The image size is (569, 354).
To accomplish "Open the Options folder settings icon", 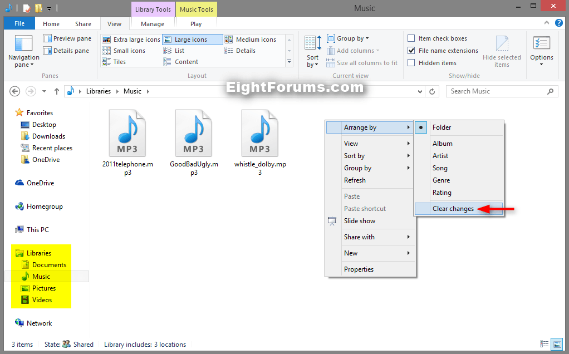I will pyautogui.click(x=541, y=45).
